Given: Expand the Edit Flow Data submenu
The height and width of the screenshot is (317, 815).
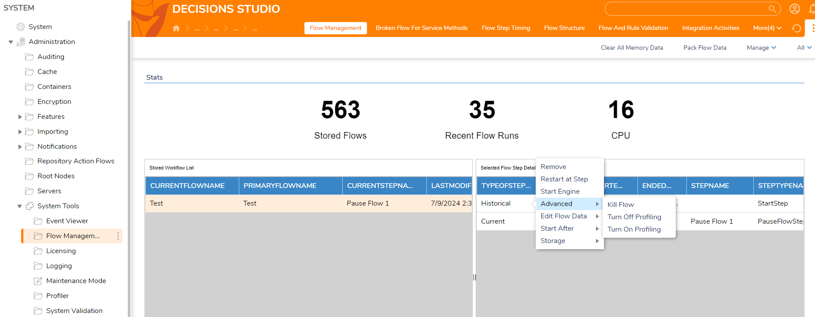Looking at the screenshot, I should [x=570, y=216].
